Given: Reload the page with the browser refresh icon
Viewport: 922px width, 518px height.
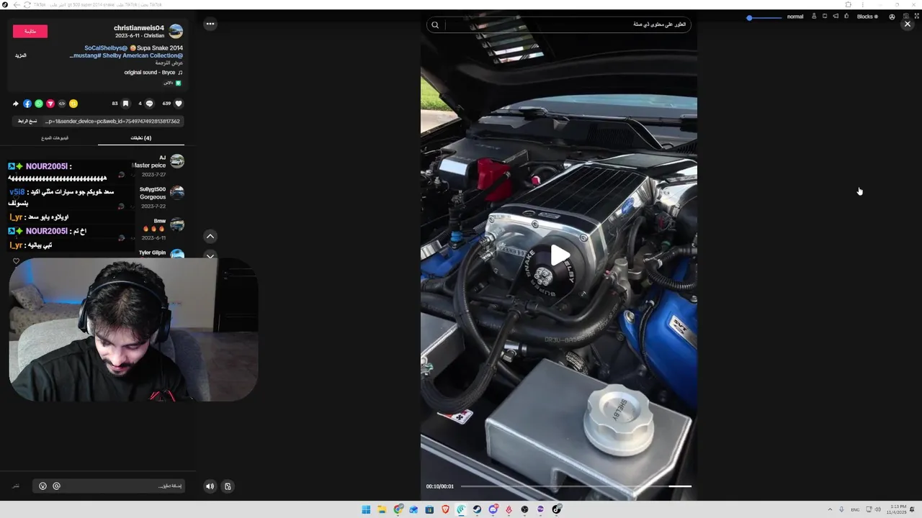Looking at the screenshot, I should (x=27, y=4).
